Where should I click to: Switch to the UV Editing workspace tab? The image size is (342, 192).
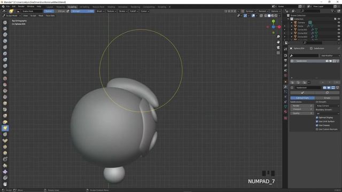(84, 7)
